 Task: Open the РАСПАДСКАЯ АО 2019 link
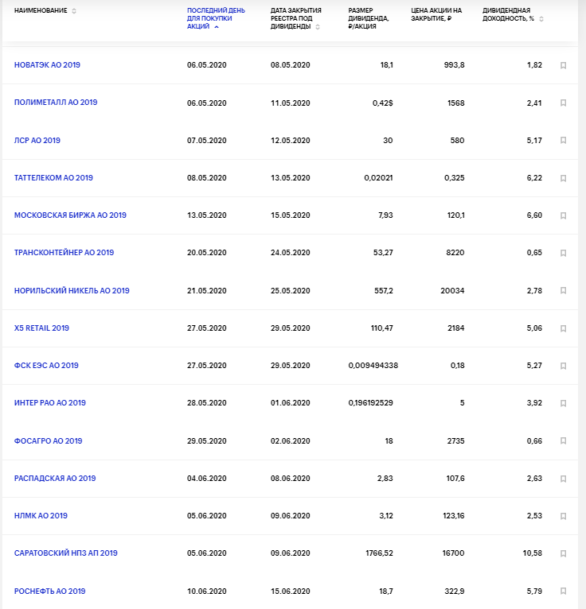click(55, 478)
